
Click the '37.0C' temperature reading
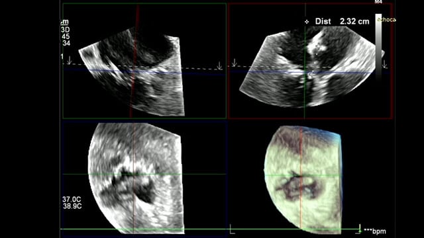click(x=72, y=200)
